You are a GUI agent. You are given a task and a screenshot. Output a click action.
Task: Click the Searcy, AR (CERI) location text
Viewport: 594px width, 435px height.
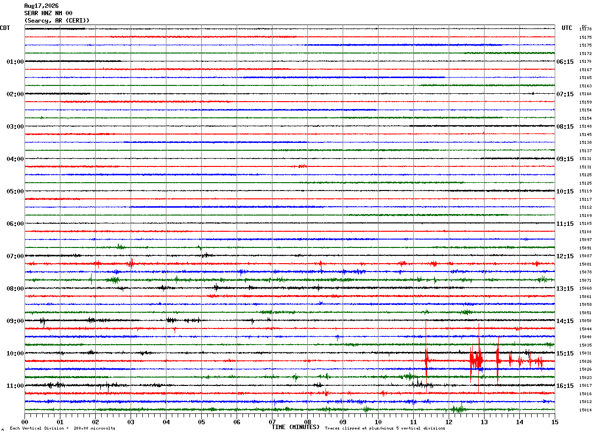(57, 21)
